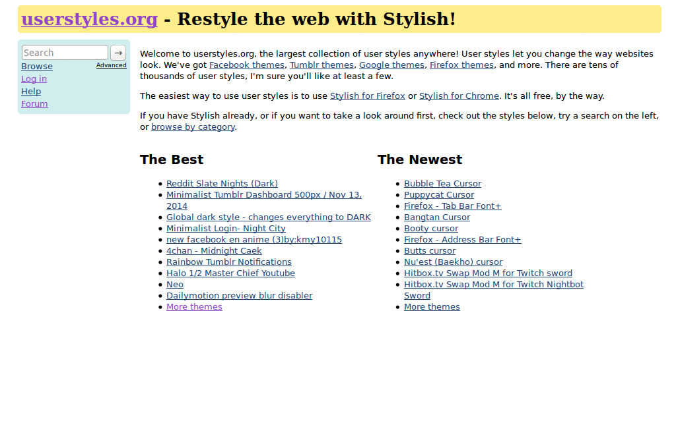
Task: Open Firefox - Address Bar Font+ style
Action: click(x=462, y=240)
